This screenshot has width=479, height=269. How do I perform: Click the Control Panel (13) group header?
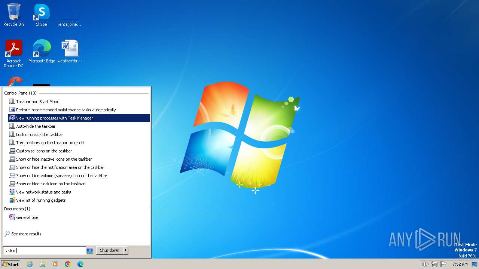coord(20,93)
